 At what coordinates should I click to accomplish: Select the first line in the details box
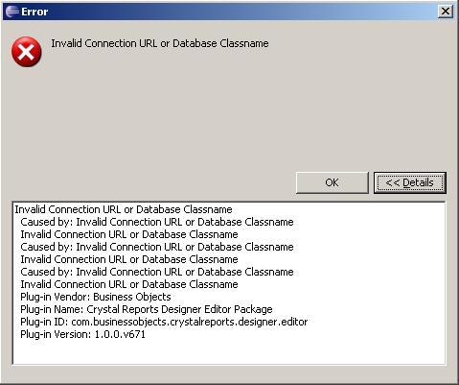point(124,209)
